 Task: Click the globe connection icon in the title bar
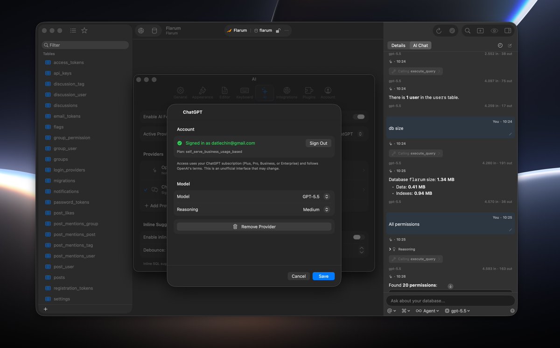click(141, 31)
